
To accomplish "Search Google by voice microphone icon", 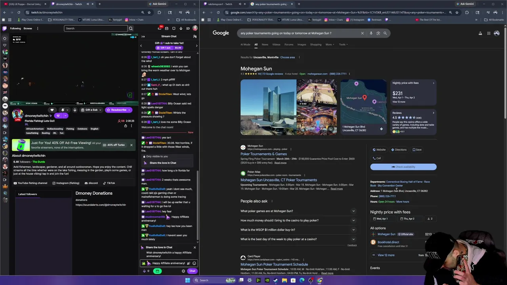I will (371, 33).
